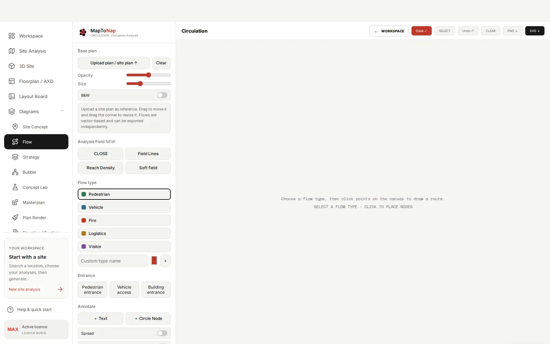The height and width of the screenshot is (344, 550).
Task: Click the MapToNap logo icon
Action: pos(83,32)
